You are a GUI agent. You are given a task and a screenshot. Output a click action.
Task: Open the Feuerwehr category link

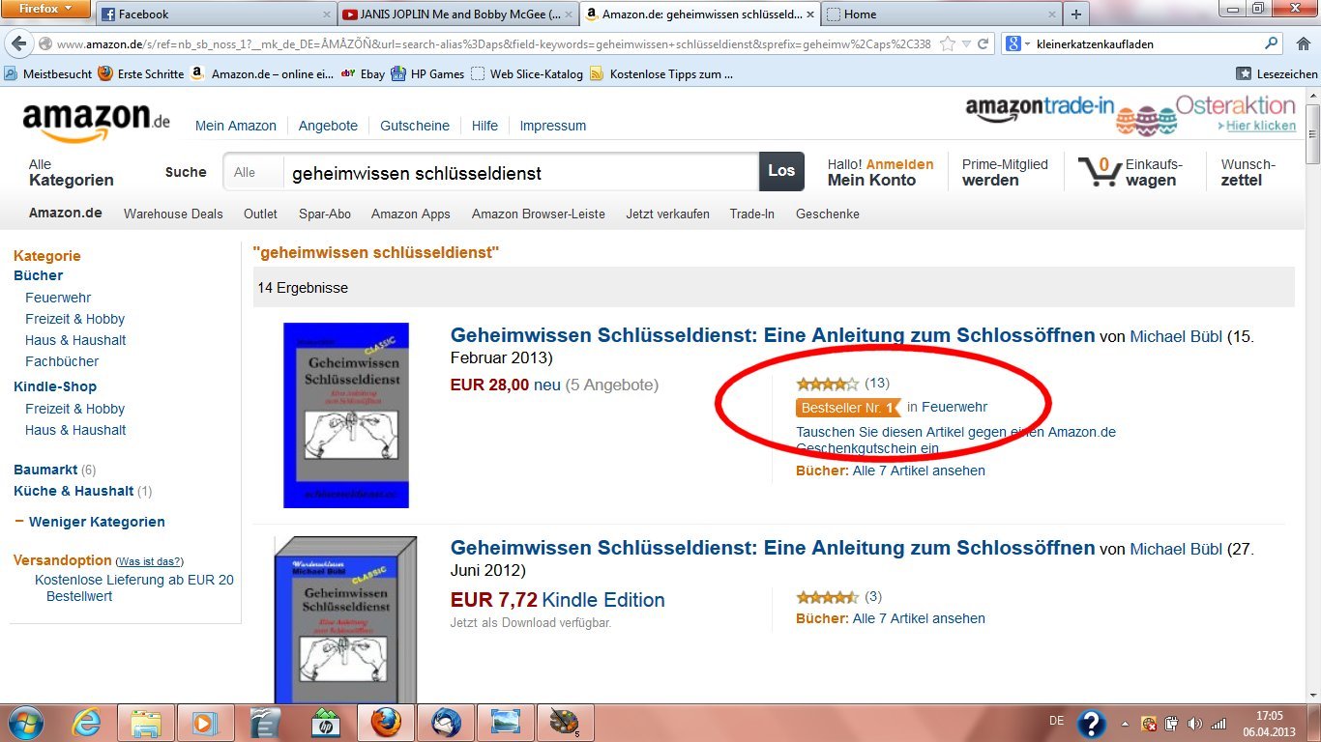click(58, 298)
